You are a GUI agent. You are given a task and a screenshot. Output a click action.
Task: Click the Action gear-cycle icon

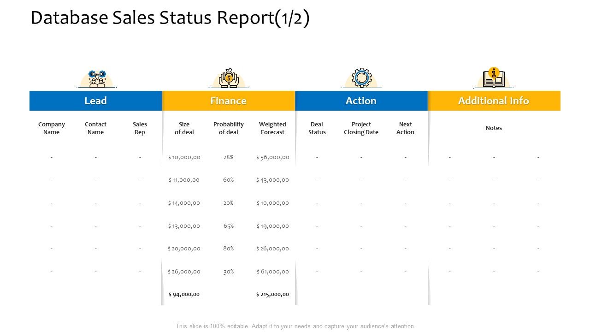point(361,78)
